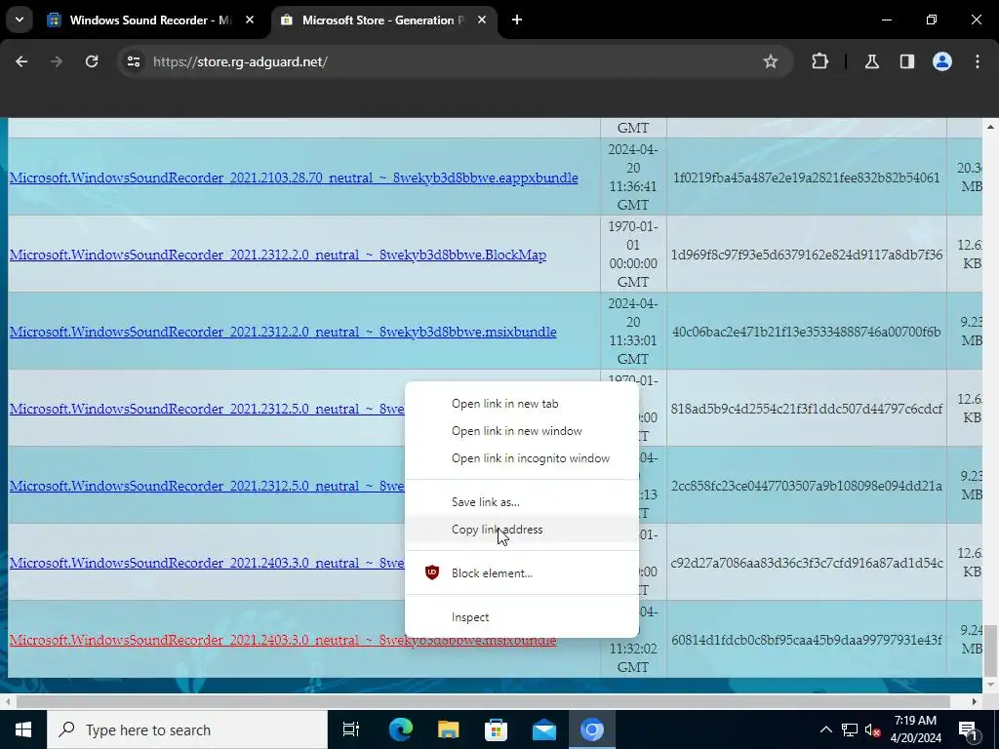Screen dimensions: 999x749
Task: Click hash 2cc858fc23ce0447703507a9b108098e094dd21a
Action: click(x=806, y=486)
